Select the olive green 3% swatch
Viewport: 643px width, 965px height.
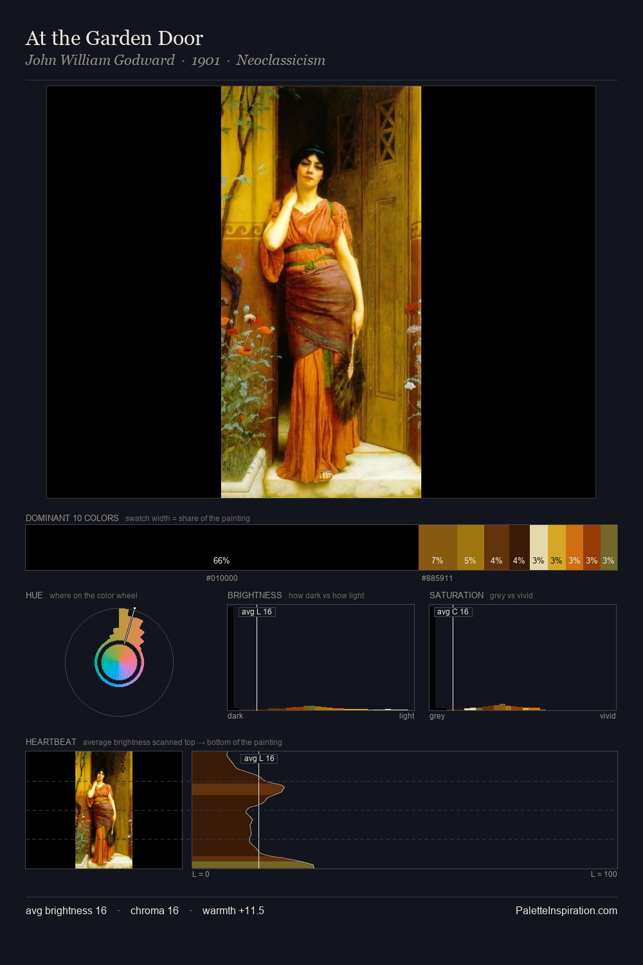[x=609, y=547]
